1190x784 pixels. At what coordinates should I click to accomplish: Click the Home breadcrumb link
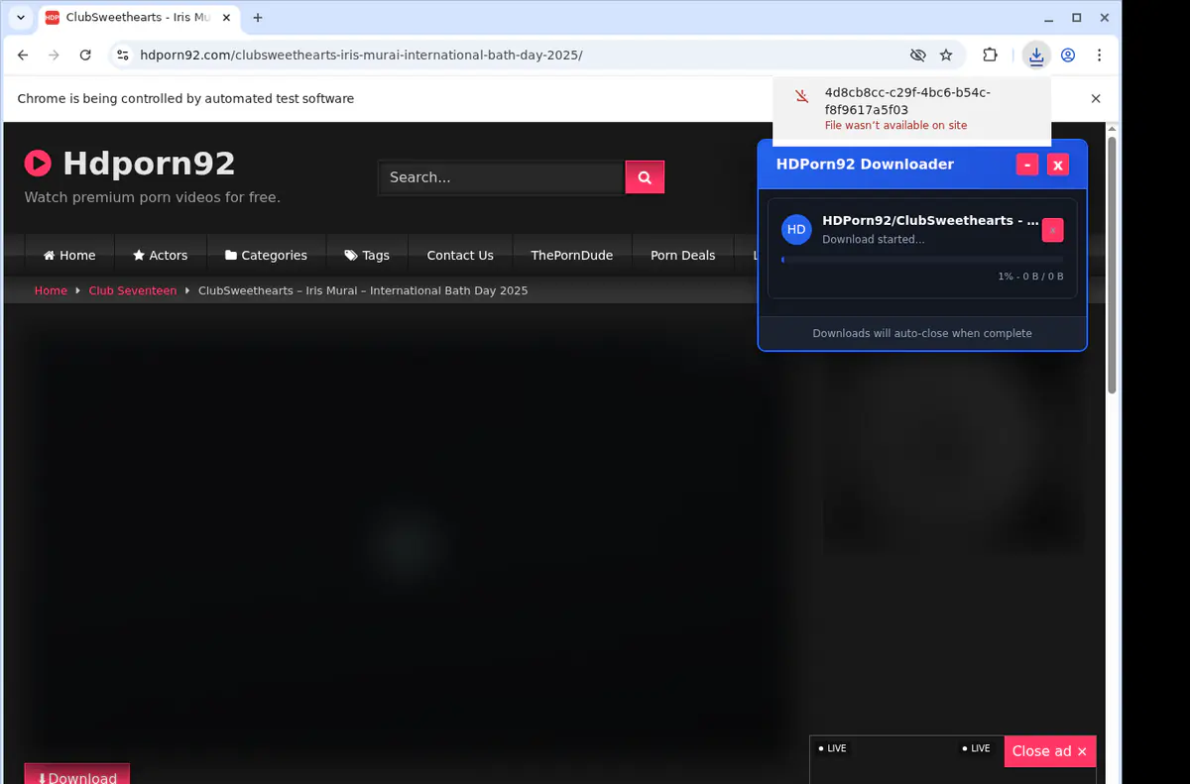coord(51,290)
